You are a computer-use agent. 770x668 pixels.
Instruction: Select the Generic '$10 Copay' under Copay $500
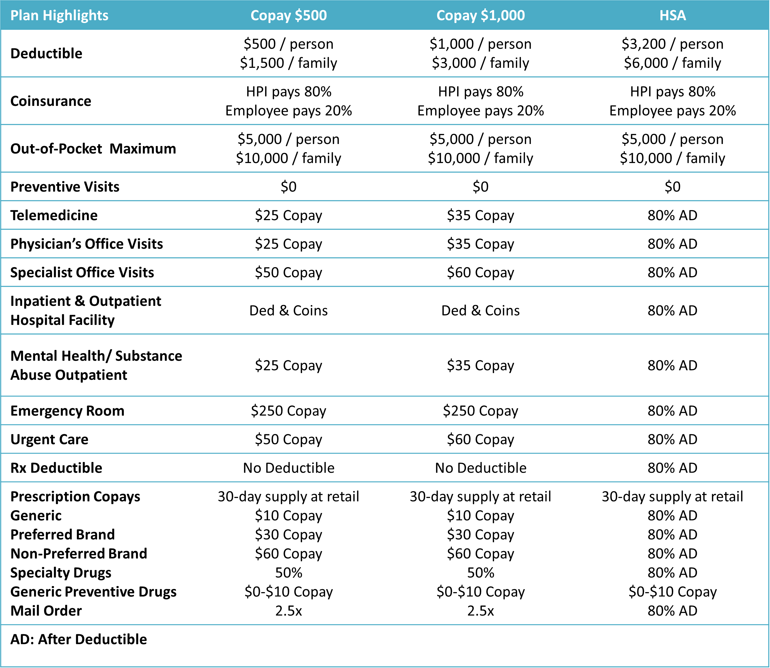(x=289, y=516)
